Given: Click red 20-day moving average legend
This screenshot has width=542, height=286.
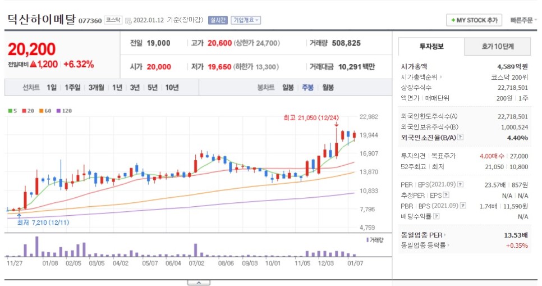Looking at the screenshot, I should tap(28, 111).
